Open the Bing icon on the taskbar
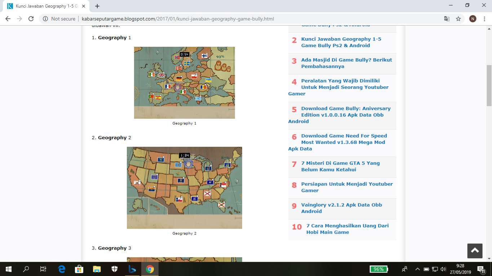Viewport: 492px width, 276px height. point(132,269)
